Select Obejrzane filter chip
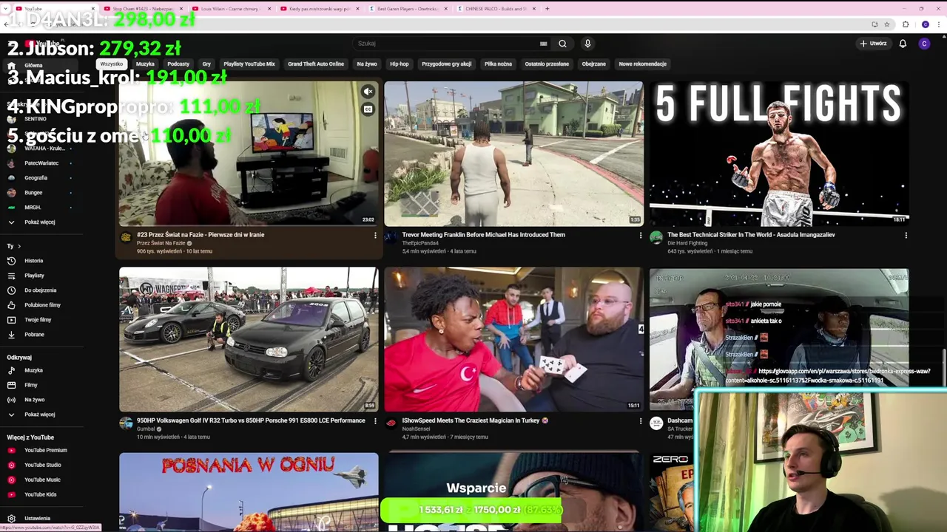 coord(593,64)
